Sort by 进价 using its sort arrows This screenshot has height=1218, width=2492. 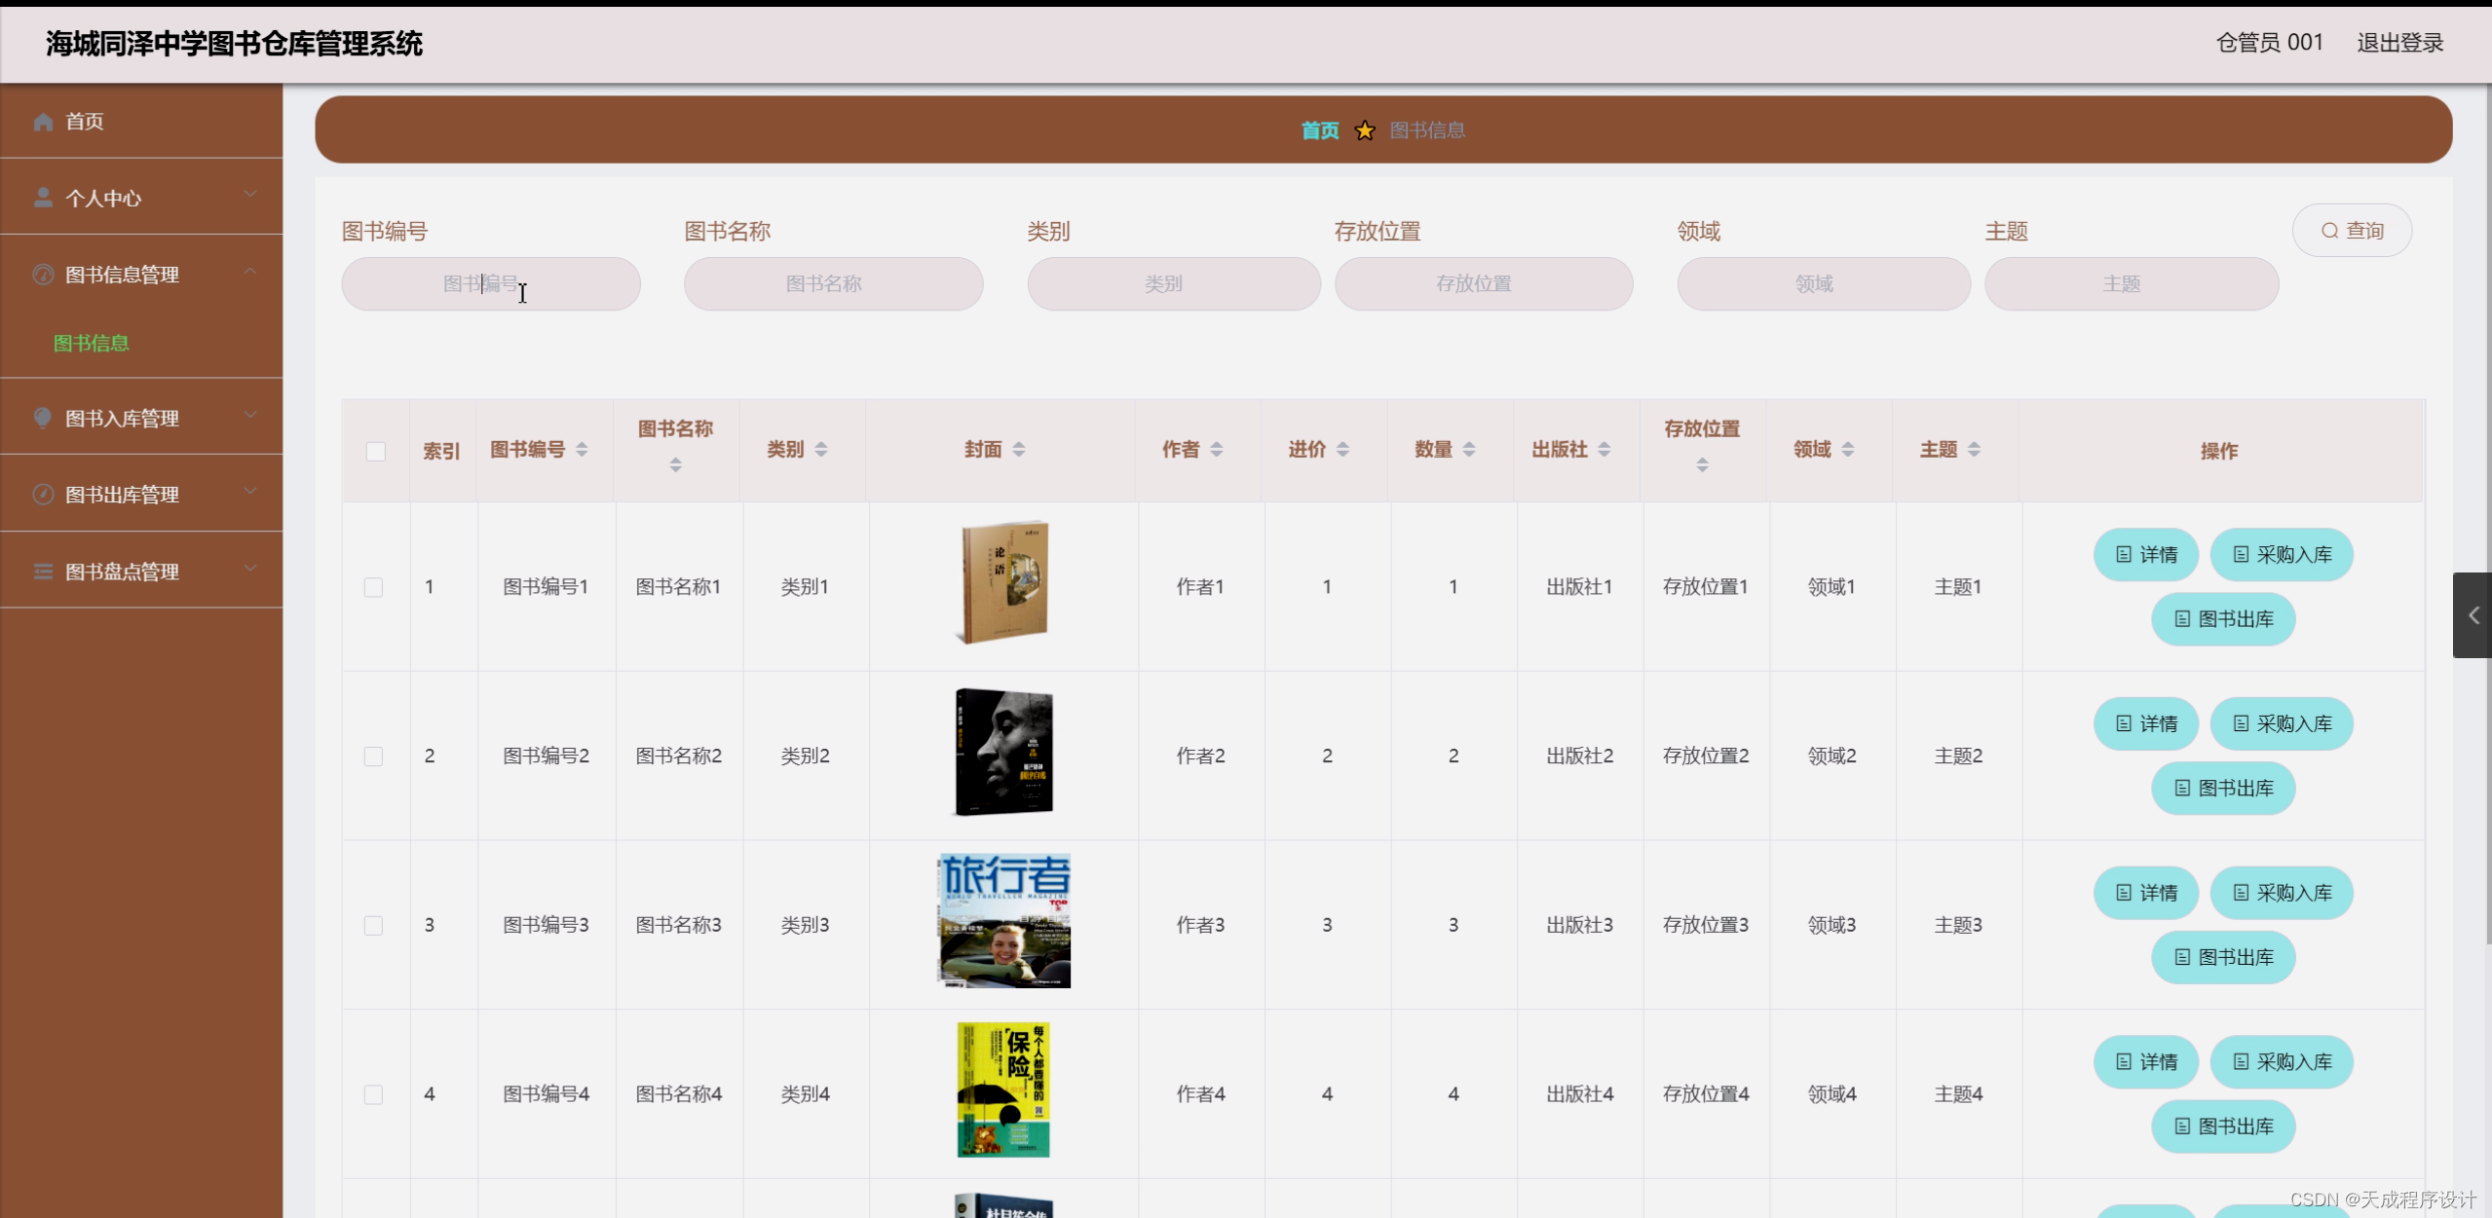[1342, 449]
